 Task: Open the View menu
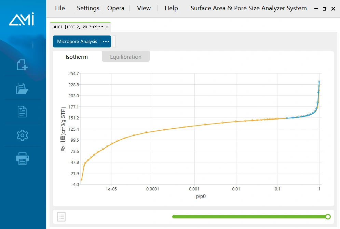pos(144,9)
